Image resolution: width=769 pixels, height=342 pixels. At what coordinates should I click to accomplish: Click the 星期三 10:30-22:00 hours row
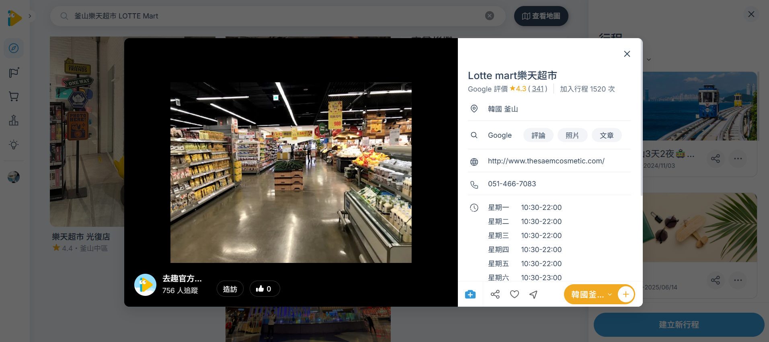coord(525,236)
